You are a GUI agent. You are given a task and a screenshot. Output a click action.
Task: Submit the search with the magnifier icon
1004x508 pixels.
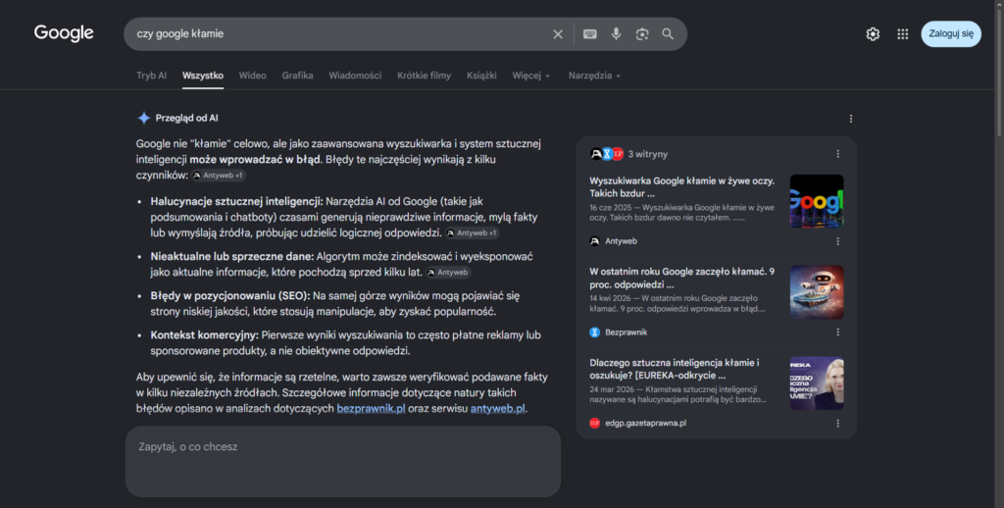point(668,34)
